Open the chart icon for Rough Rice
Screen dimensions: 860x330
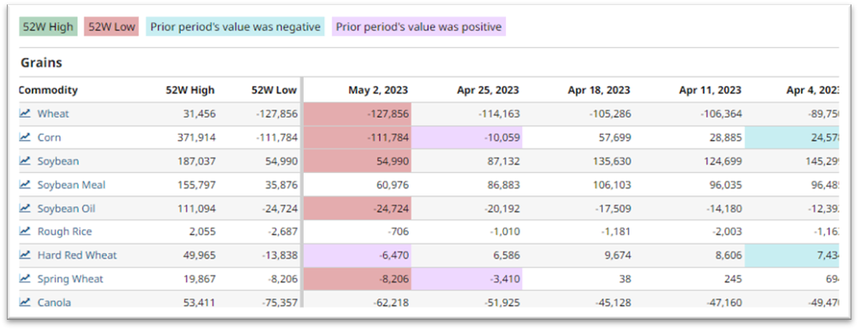tap(25, 231)
